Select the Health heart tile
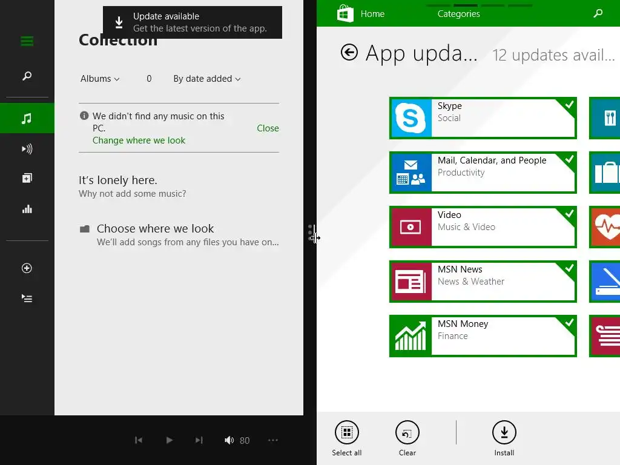The image size is (620, 465). [x=605, y=227]
